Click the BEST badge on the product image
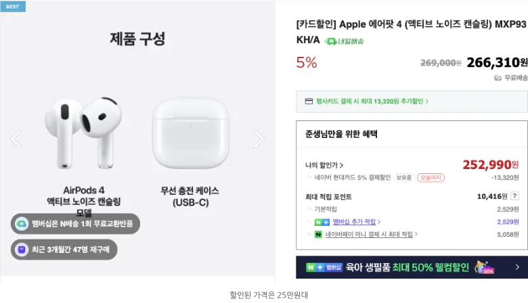Image resolution: width=528 pixels, height=303 pixels. (x=13, y=6)
